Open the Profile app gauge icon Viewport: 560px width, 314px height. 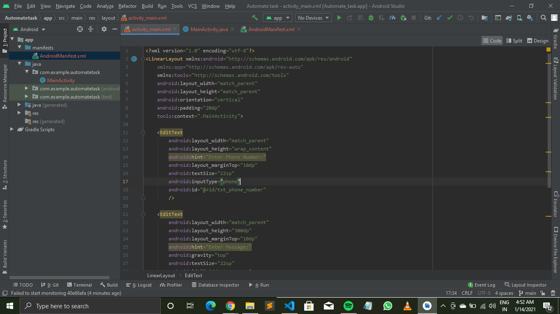392,18
